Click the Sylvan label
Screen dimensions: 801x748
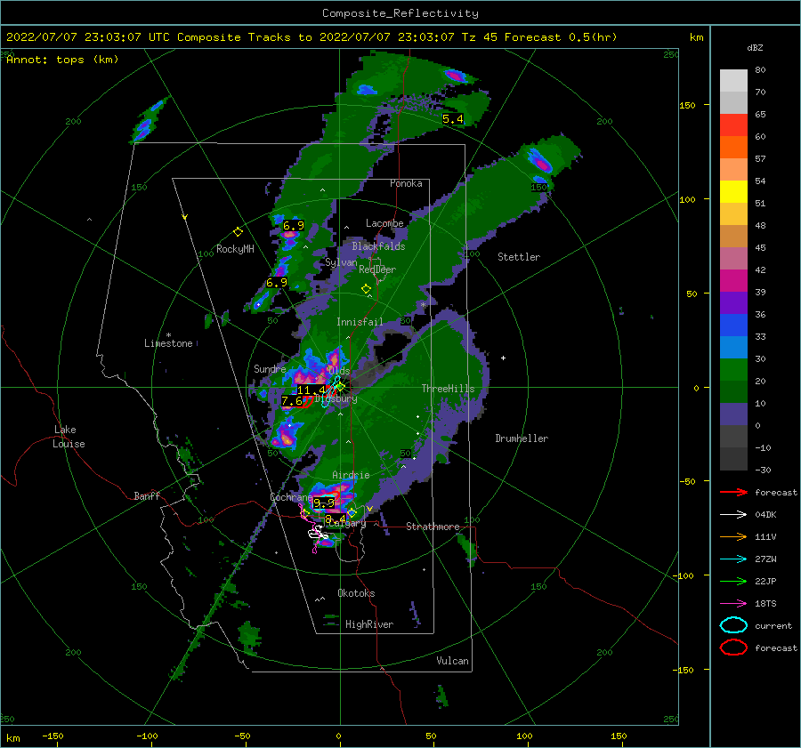(341, 262)
